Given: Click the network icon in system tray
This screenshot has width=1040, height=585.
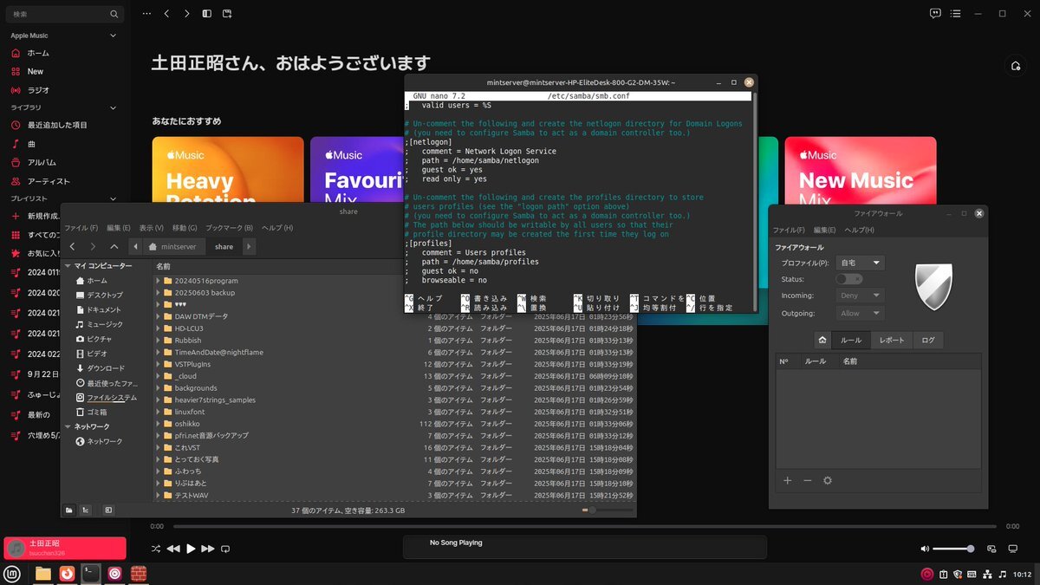Looking at the screenshot, I should [x=987, y=574].
